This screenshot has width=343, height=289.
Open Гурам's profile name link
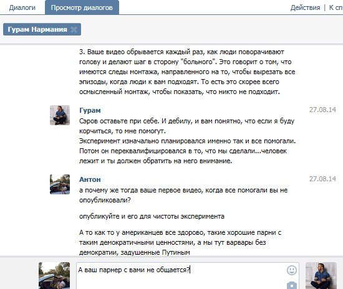pos(90,110)
